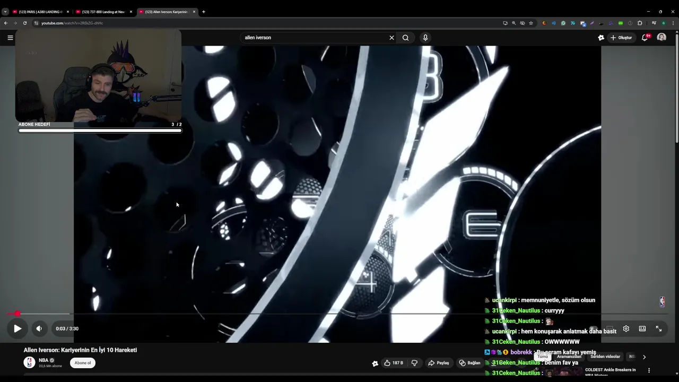The width and height of the screenshot is (679, 382).
Task: Expand the tab search dropdown arrow
Action: [x=5, y=12]
